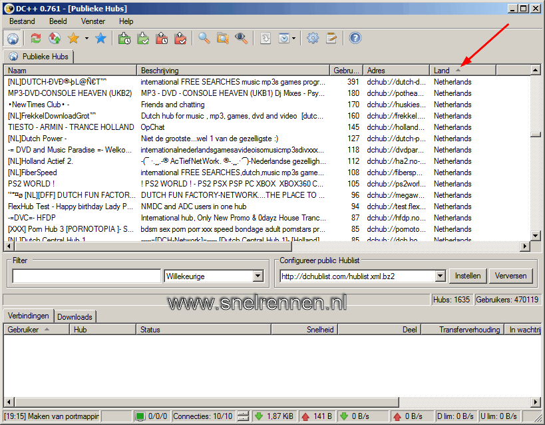Image resolution: width=545 pixels, height=425 pixels.
Task: Select the PS2 WORLD ! hub row
Action: tap(267, 184)
